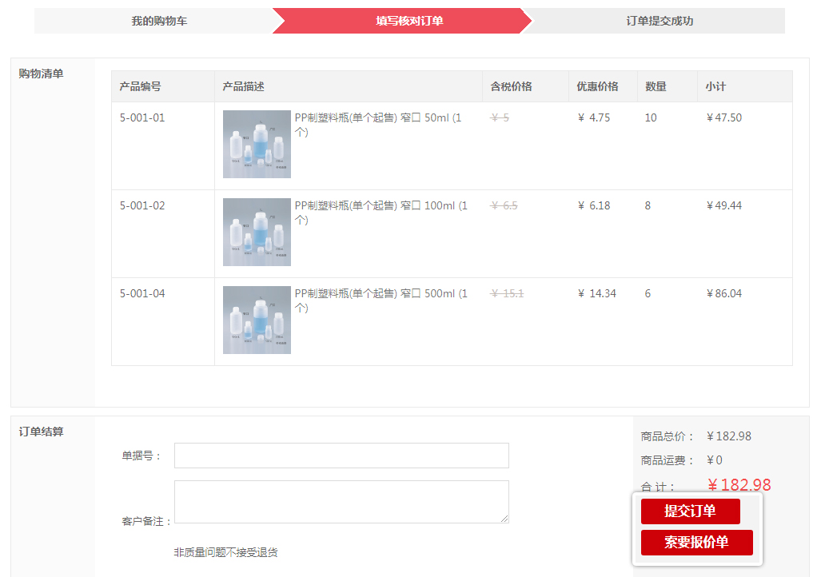Focus the 单据号 input field

click(x=341, y=456)
